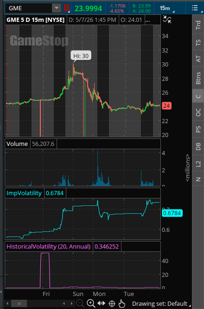204x309 pixels.
Task: Click the scroll-to-right arrow near zoom icons
Action: click(71, 303)
